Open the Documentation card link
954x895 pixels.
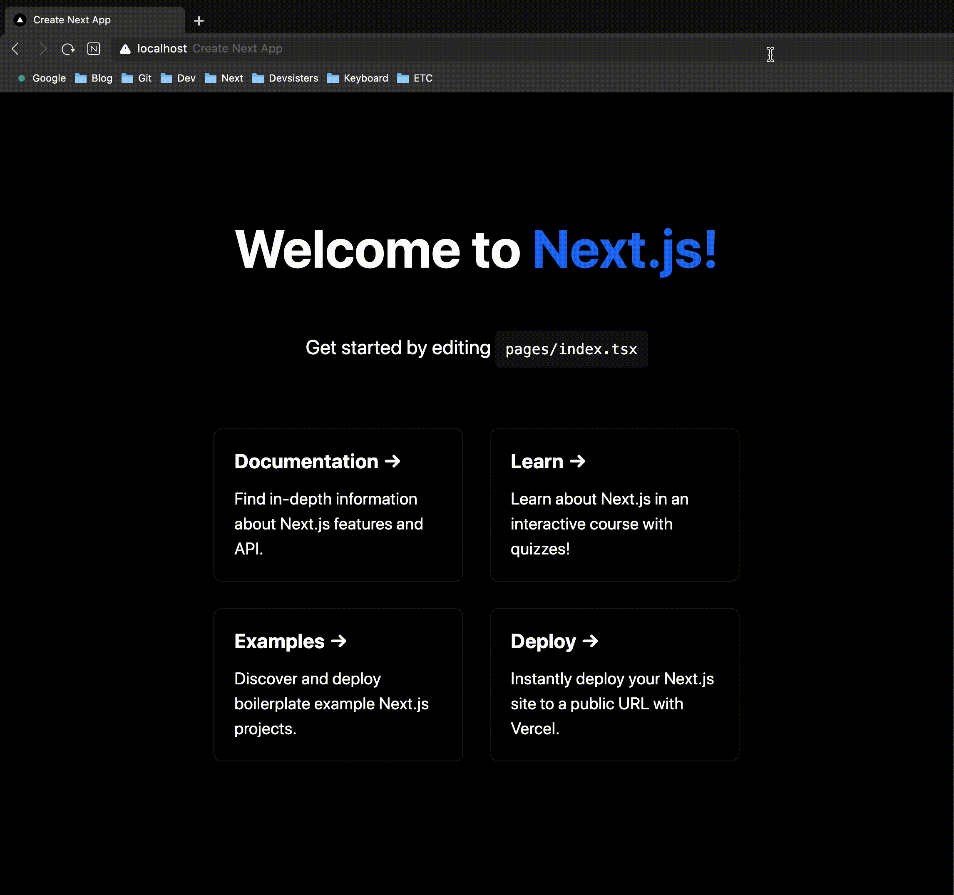click(x=338, y=505)
